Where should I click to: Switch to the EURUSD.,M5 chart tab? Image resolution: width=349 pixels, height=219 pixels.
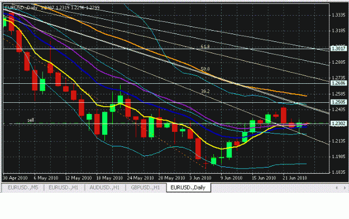tap(23, 188)
